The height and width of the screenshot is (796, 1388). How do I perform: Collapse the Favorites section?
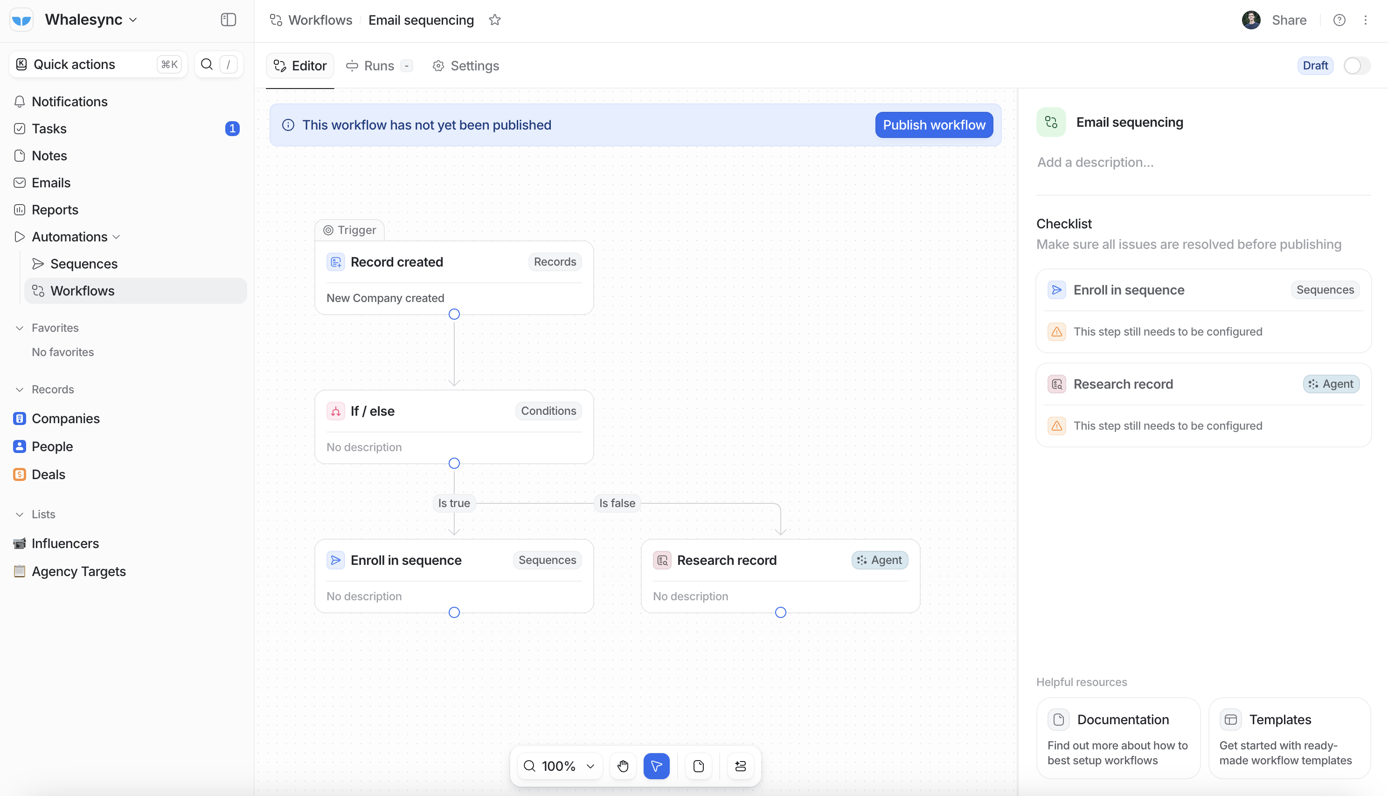(x=20, y=328)
